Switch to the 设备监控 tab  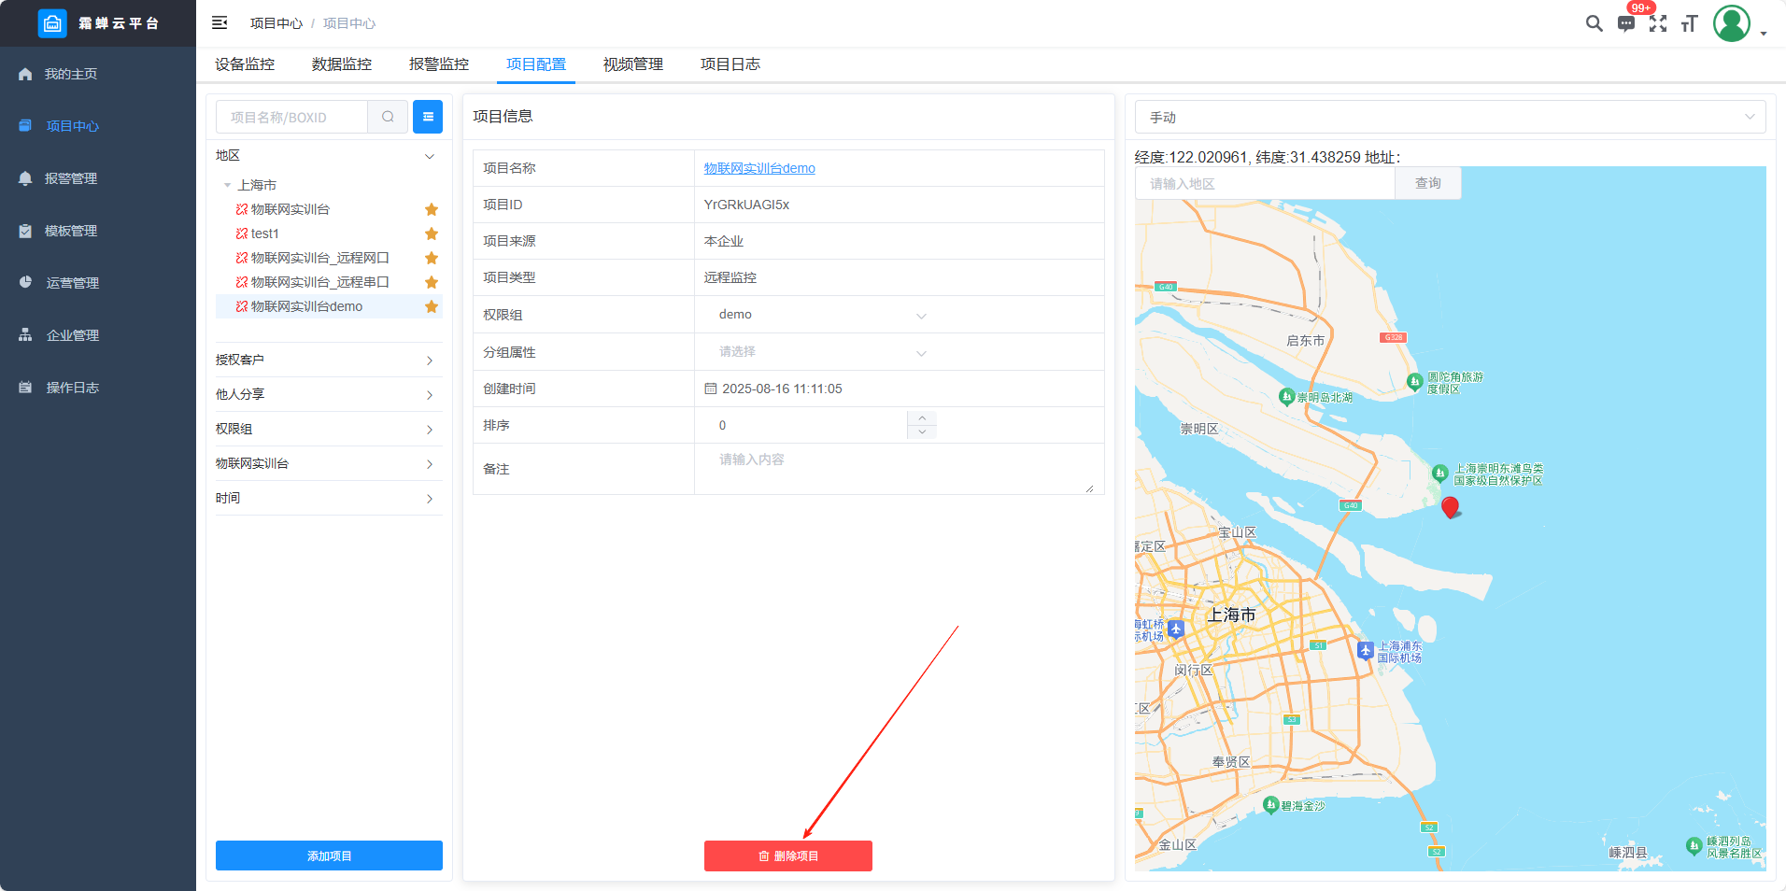245,64
